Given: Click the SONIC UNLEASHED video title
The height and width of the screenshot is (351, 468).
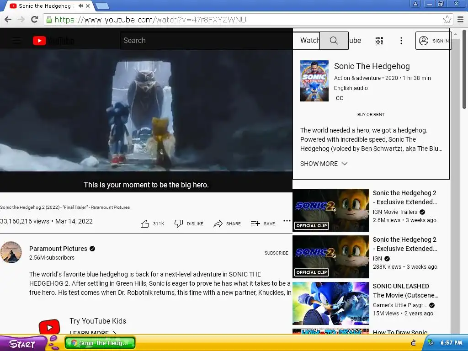Looking at the screenshot, I should 406,291.
